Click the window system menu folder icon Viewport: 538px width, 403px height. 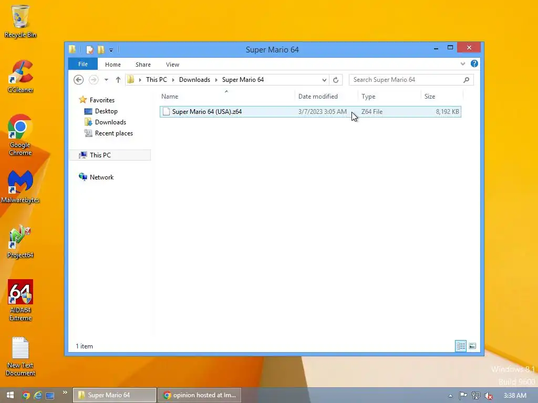tap(73, 49)
